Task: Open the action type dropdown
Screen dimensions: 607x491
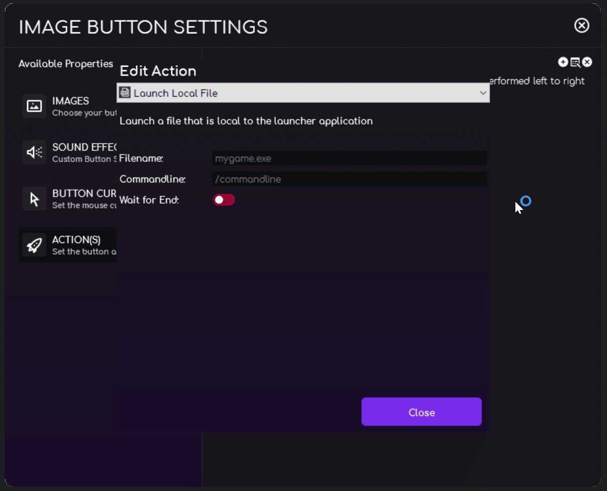Action: pos(303,93)
